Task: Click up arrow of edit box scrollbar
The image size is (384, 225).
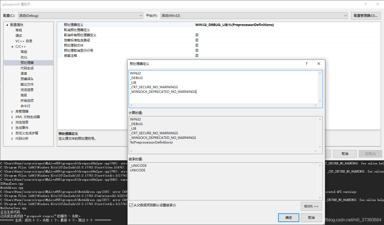Action: point(320,73)
